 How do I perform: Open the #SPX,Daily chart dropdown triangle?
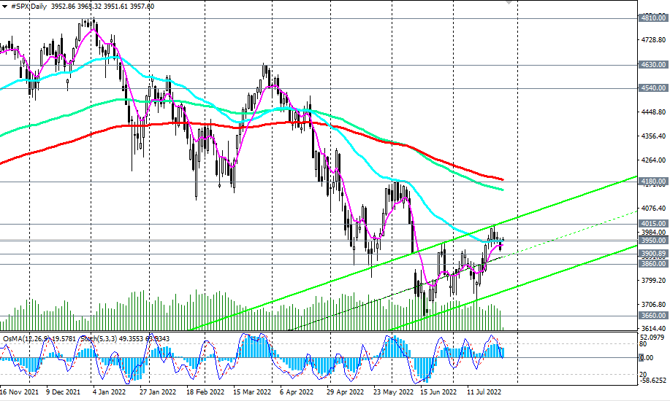4,7
